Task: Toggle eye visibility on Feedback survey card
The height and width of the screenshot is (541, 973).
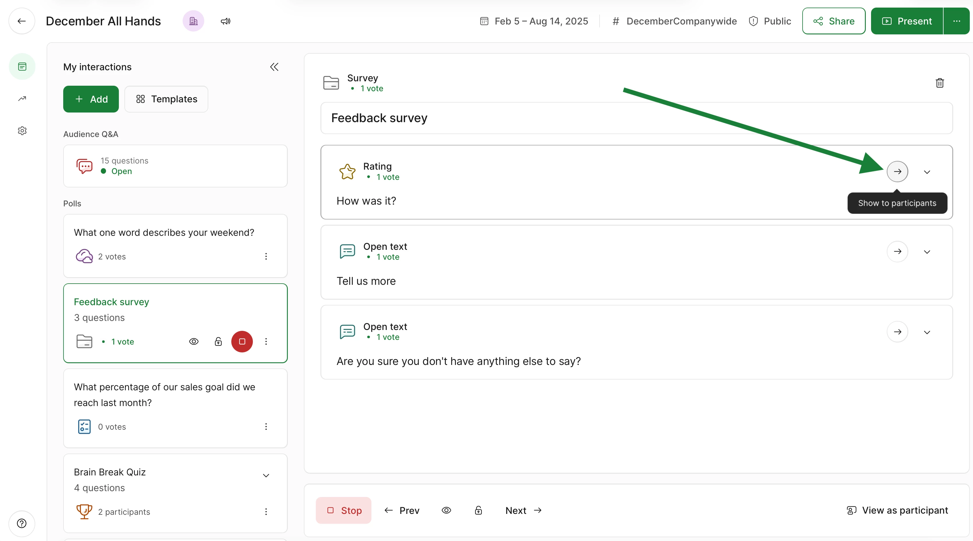Action: (194, 341)
